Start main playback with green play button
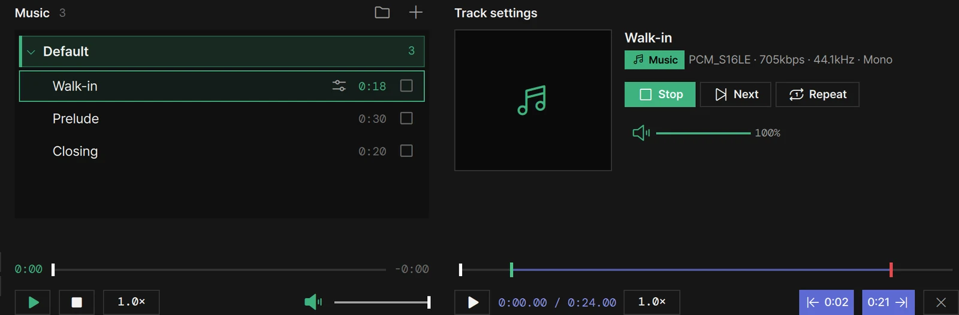Viewport: 959px width, 315px height. click(x=34, y=302)
